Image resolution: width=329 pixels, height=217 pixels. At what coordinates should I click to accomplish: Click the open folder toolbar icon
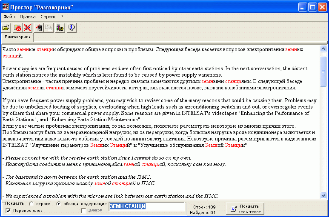[6, 28]
